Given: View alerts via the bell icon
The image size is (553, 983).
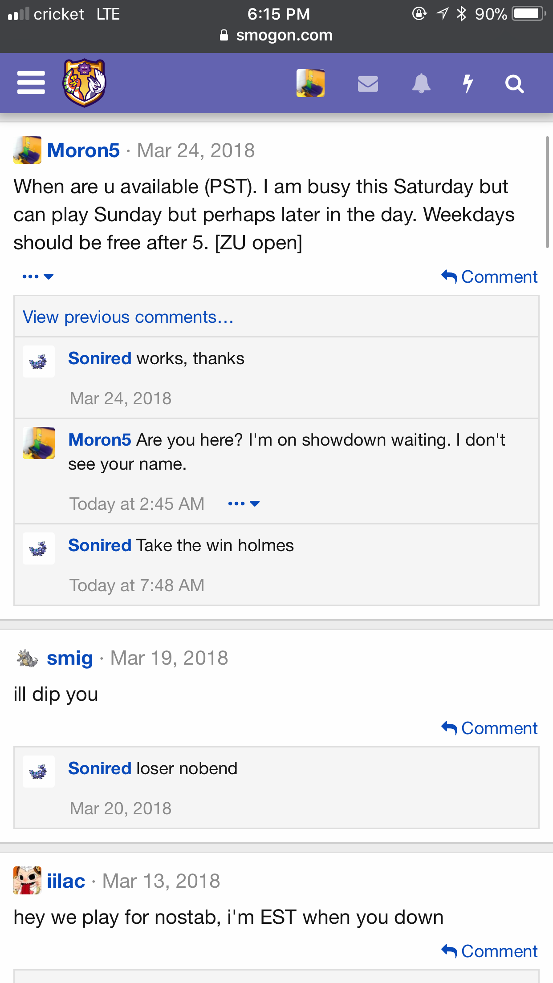Looking at the screenshot, I should [421, 83].
